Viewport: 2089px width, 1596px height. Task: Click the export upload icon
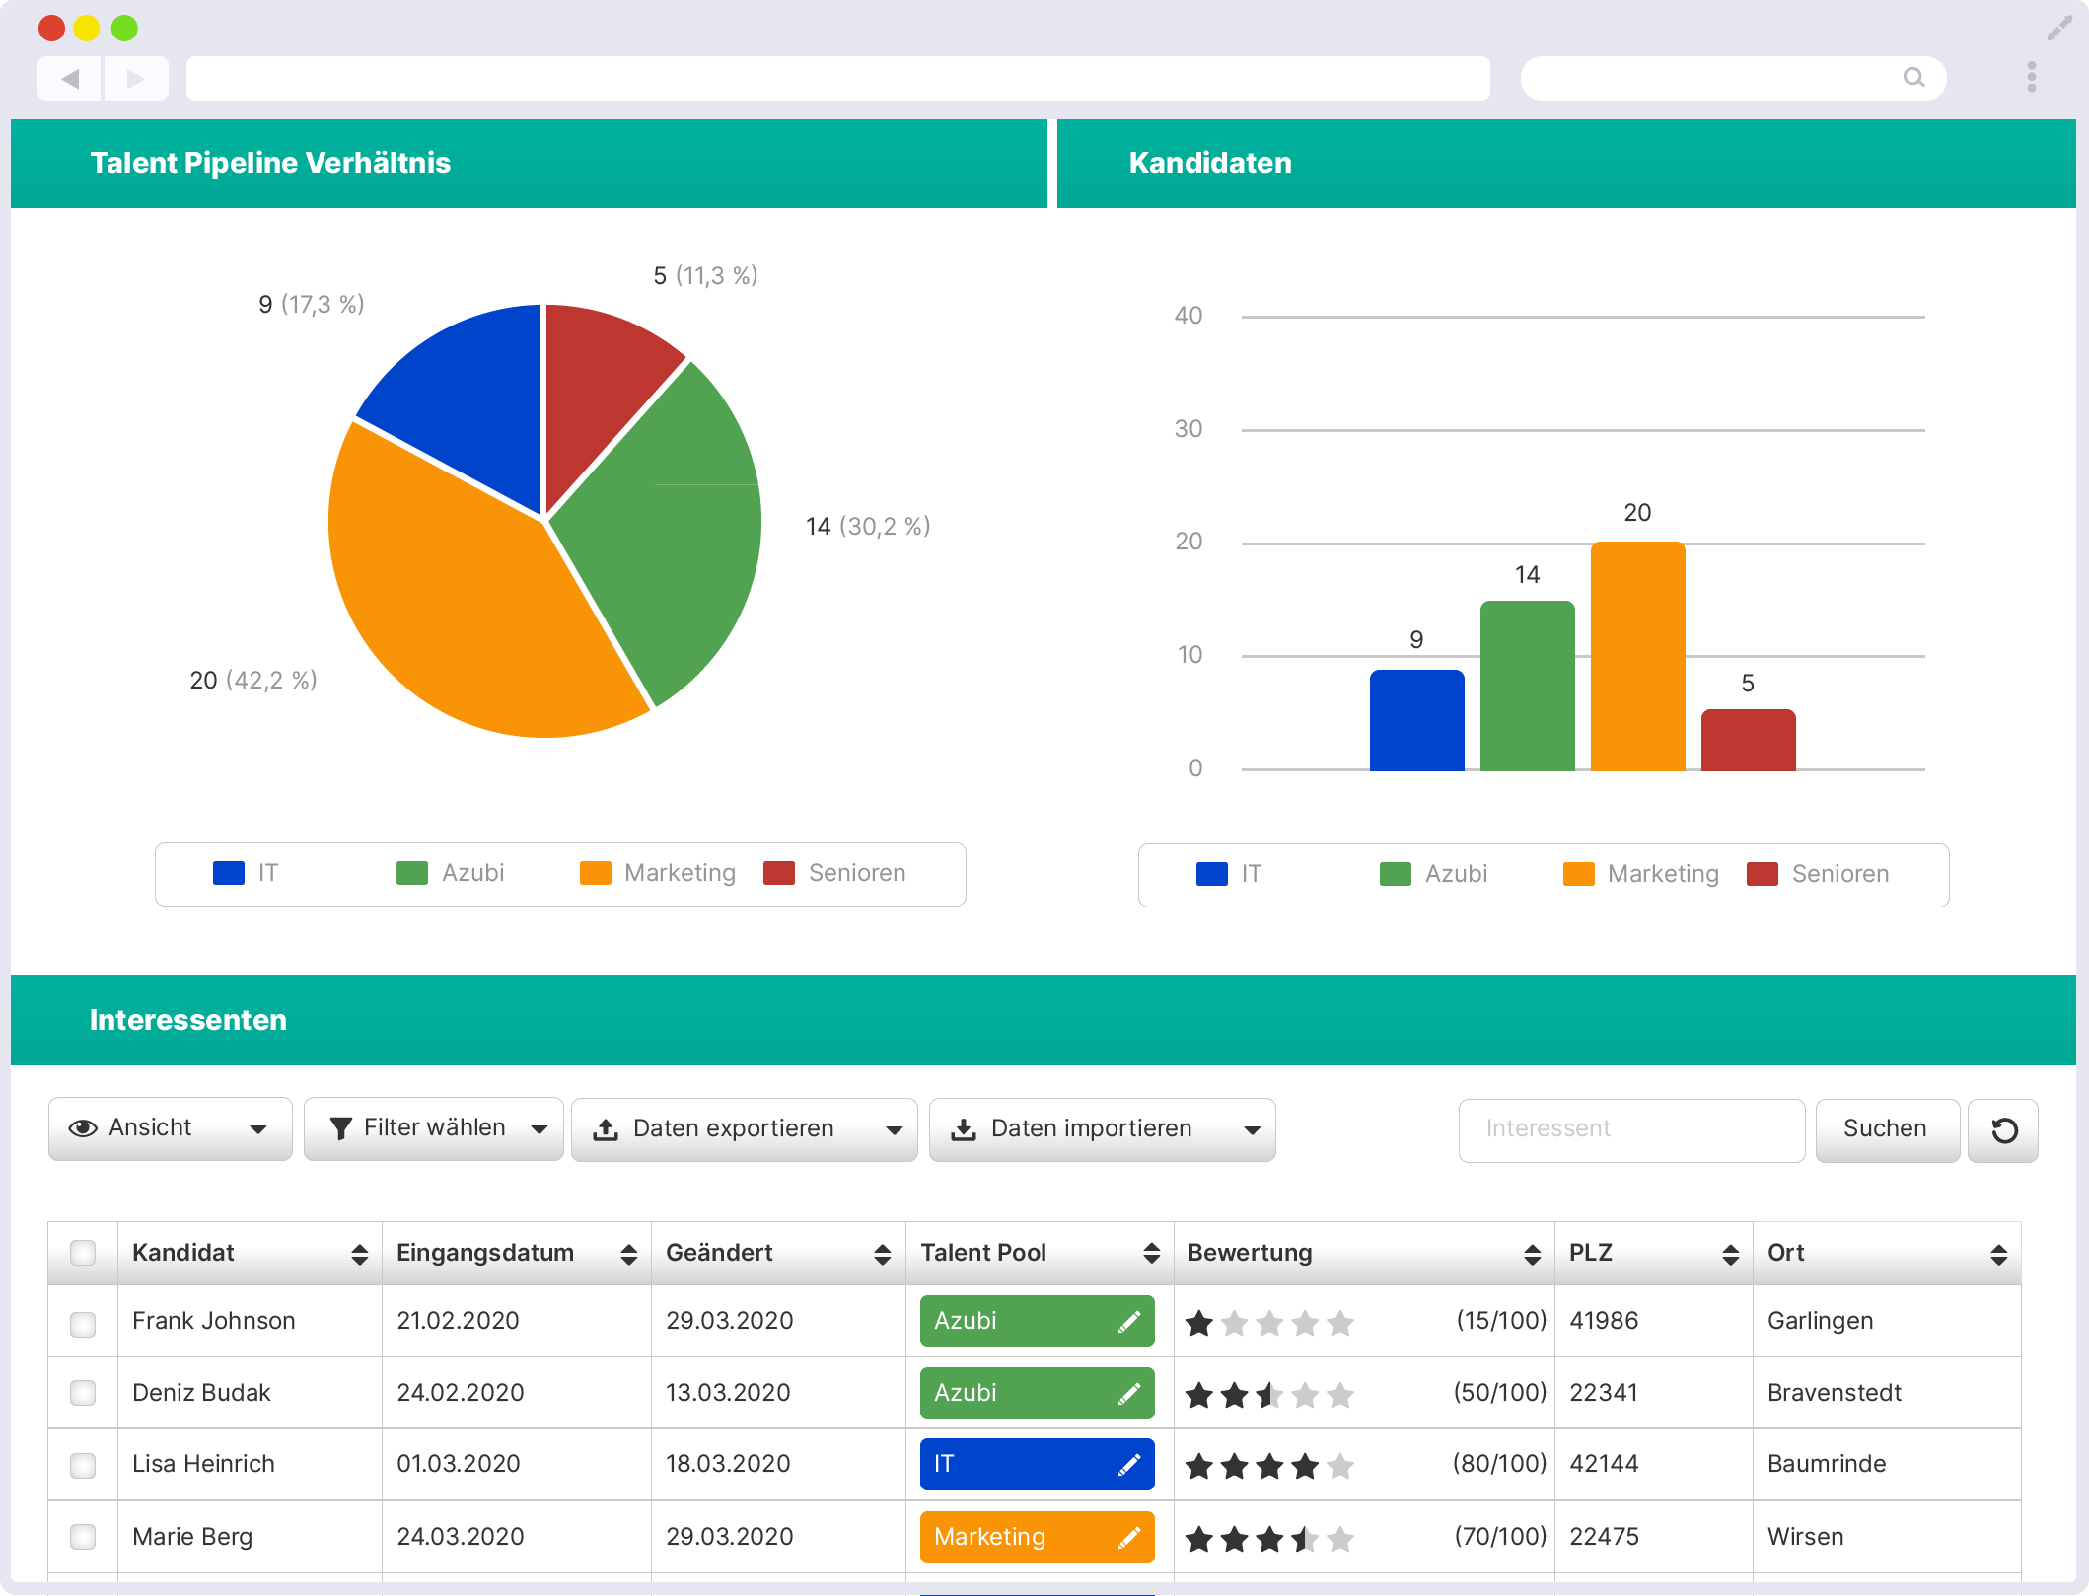pyautogui.click(x=607, y=1128)
